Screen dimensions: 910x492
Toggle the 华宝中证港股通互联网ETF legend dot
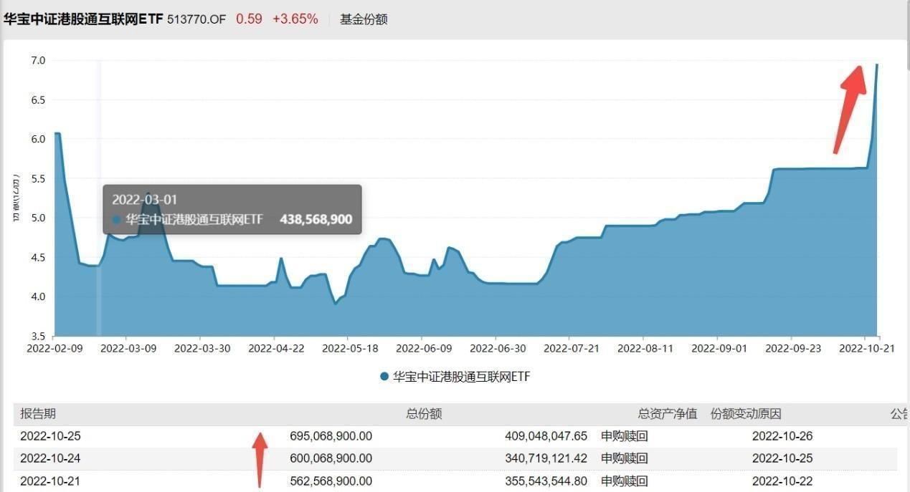tap(385, 377)
